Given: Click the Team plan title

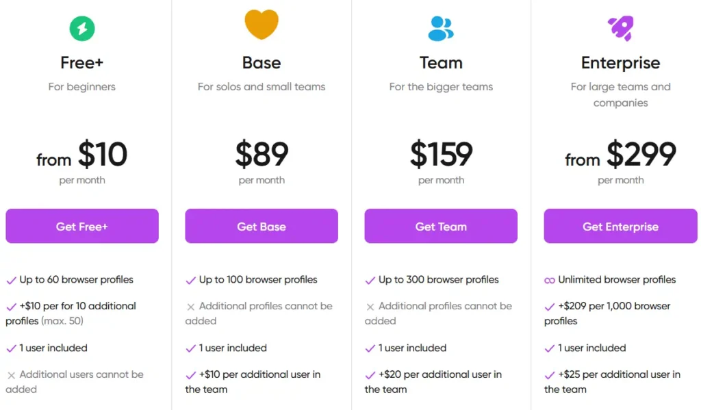Looking at the screenshot, I should (x=441, y=62).
